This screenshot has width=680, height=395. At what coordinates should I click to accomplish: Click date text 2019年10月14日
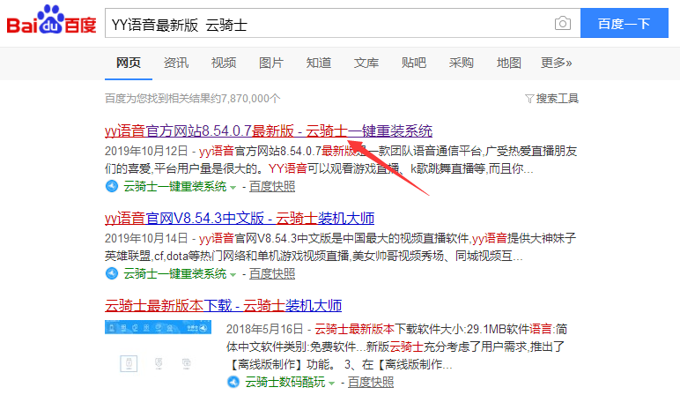(x=146, y=238)
